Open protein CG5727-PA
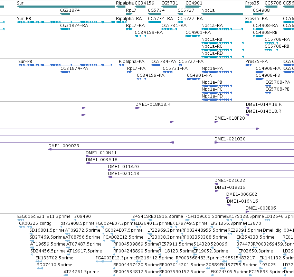 click(x=180, y=65)
